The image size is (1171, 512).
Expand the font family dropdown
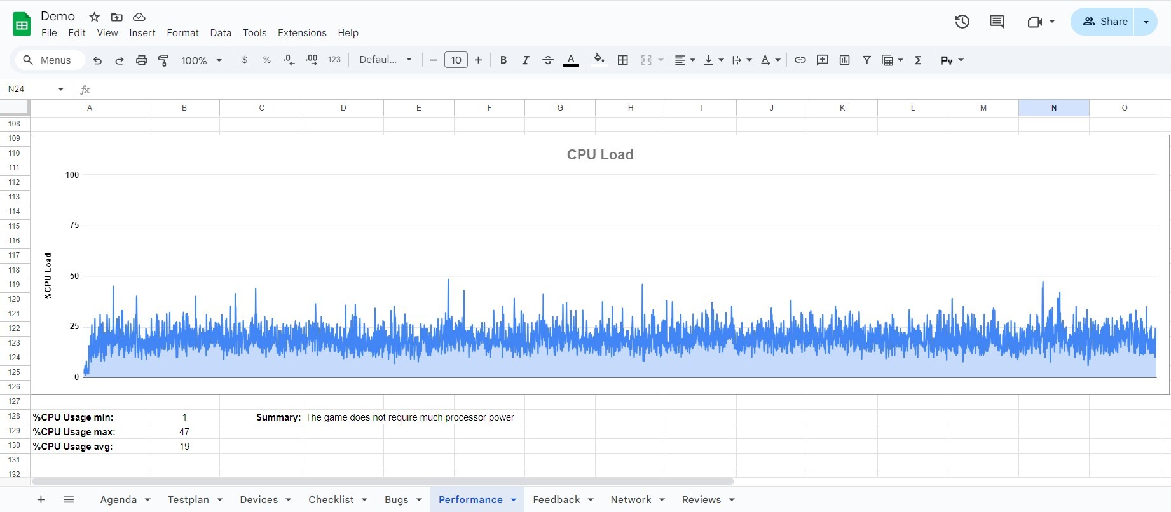pyautogui.click(x=385, y=60)
